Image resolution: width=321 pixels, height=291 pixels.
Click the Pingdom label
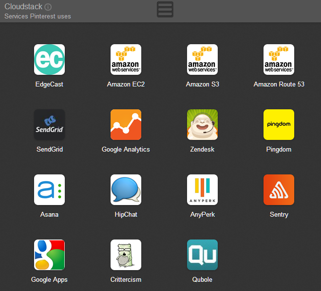click(x=279, y=150)
